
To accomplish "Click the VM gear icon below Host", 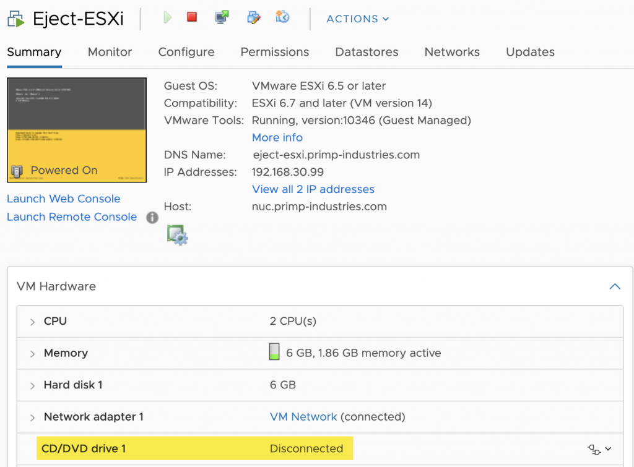I will pyautogui.click(x=177, y=235).
